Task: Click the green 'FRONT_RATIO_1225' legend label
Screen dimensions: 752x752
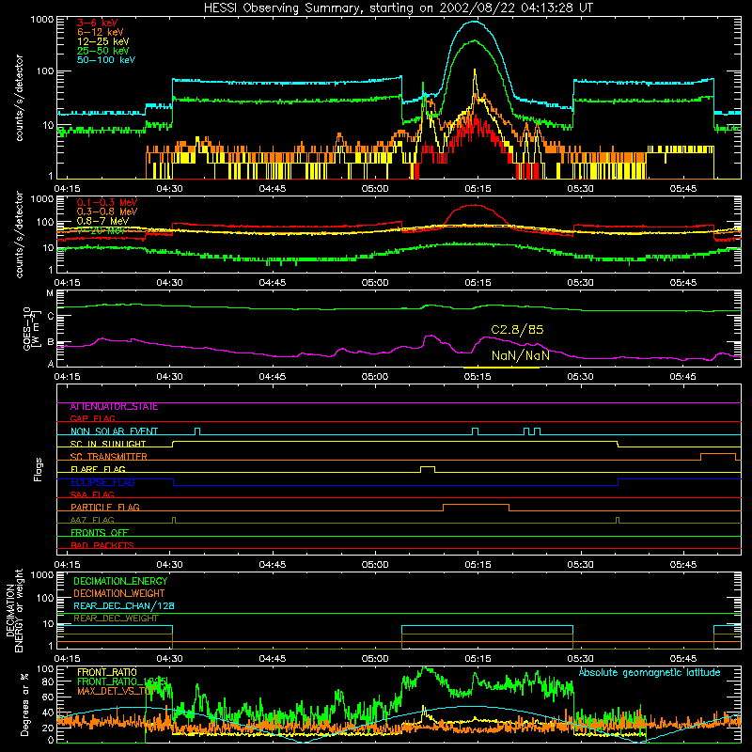Action: pos(122,681)
